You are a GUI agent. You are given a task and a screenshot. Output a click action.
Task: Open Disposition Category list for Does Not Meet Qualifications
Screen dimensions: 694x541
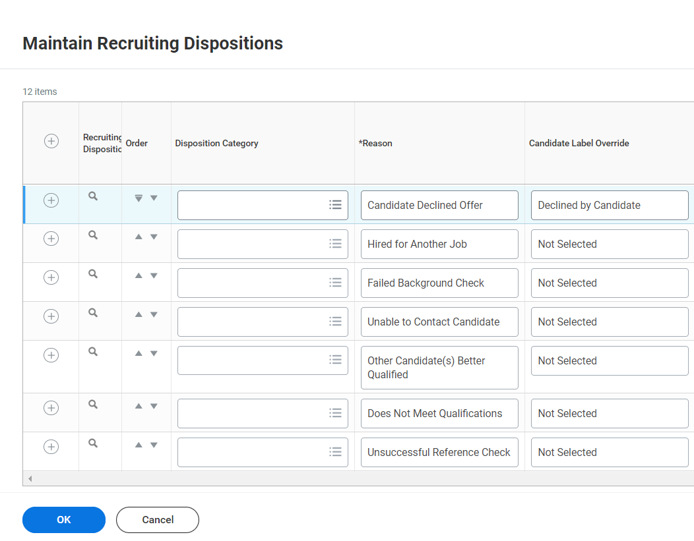pos(336,413)
